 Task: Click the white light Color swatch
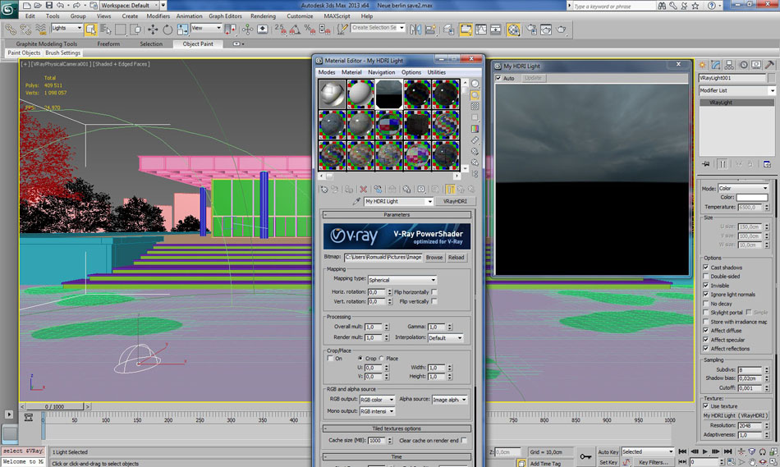tap(751, 198)
